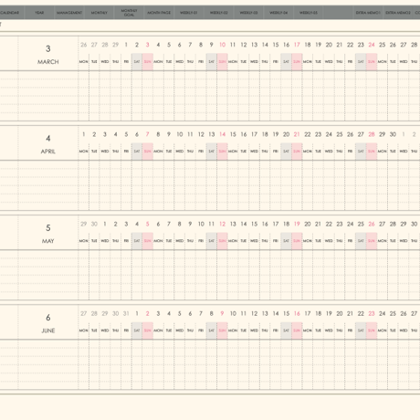This screenshot has width=420, height=420.
Task: Open the EXTRA MEMO1 tab
Action: pyautogui.click(x=368, y=13)
